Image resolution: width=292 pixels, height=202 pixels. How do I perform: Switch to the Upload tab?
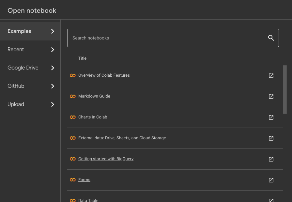(30, 104)
